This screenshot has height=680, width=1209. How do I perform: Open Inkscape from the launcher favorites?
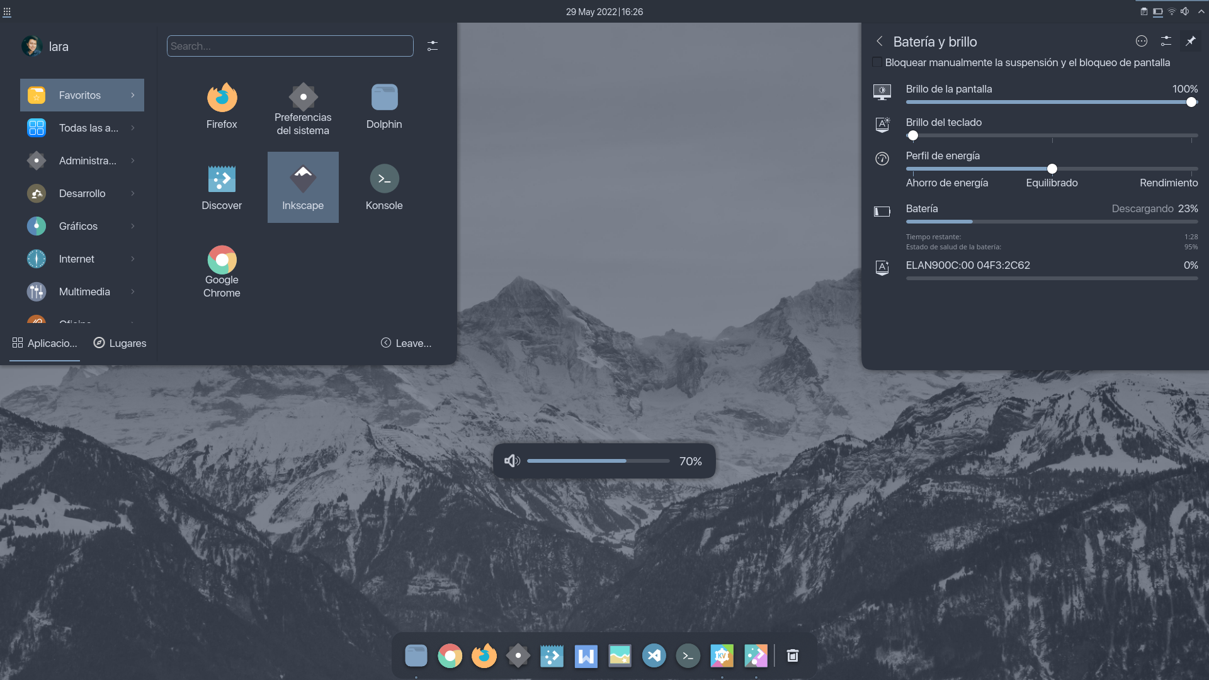click(303, 187)
